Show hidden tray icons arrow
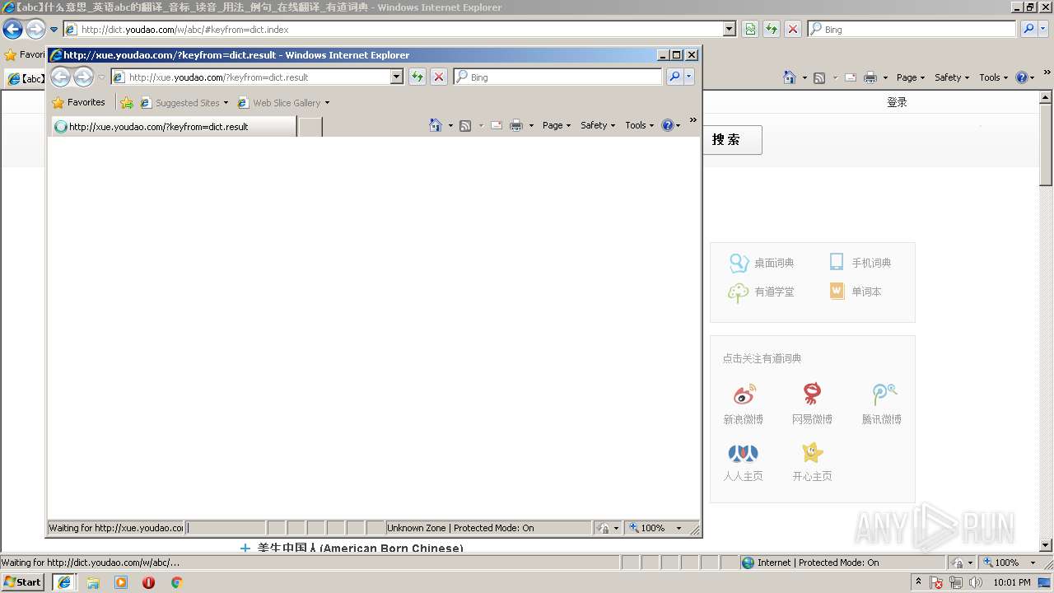This screenshot has height=593, width=1054. 919,582
